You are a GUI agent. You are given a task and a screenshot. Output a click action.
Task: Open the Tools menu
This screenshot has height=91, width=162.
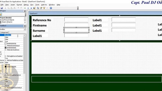tap(37, 5)
